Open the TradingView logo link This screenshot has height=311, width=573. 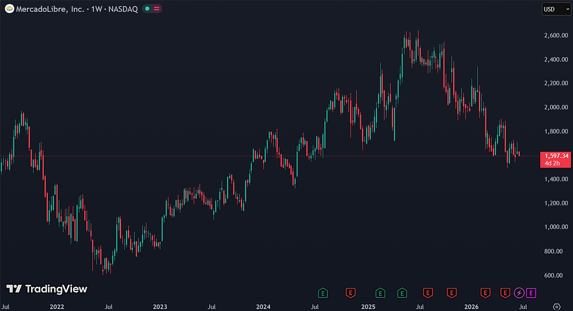point(47,289)
